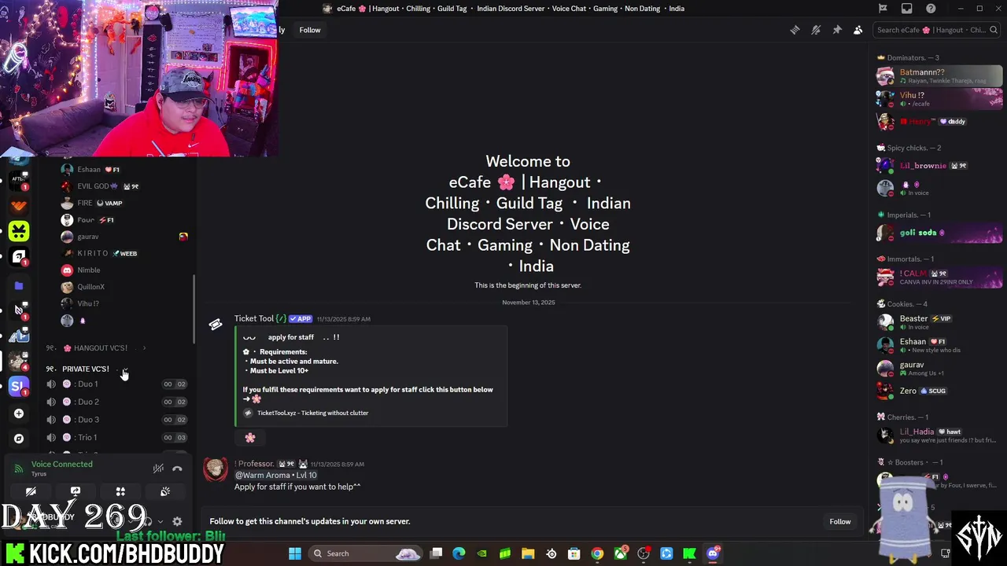Open the soundboard icon in voice panel
Viewport: 1007px width, 566px height.
click(165, 491)
